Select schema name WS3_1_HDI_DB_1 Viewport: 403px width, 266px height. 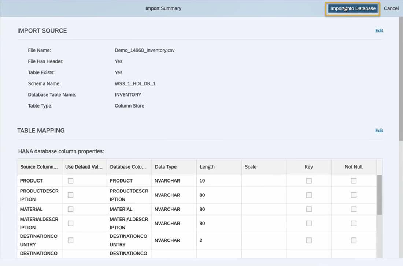(x=135, y=84)
